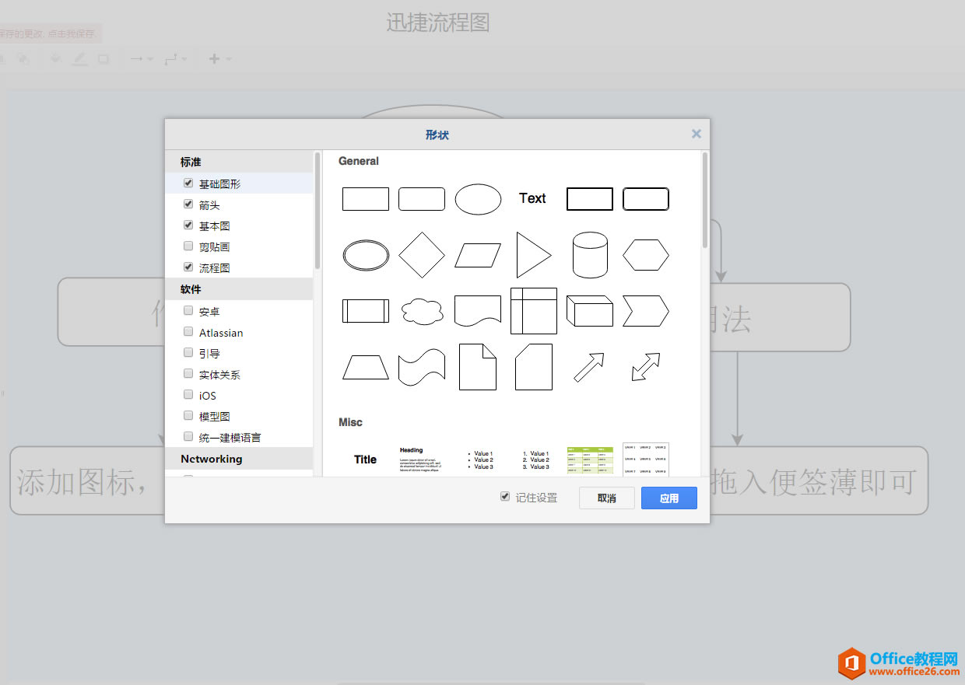Enable the iOS checkbox
This screenshot has width=965, height=685.
[x=188, y=395]
